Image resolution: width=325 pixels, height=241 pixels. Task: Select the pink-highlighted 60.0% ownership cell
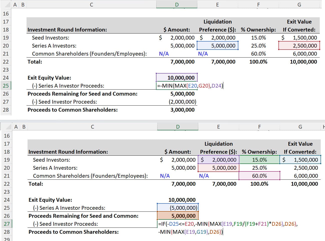tap(259, 176)
